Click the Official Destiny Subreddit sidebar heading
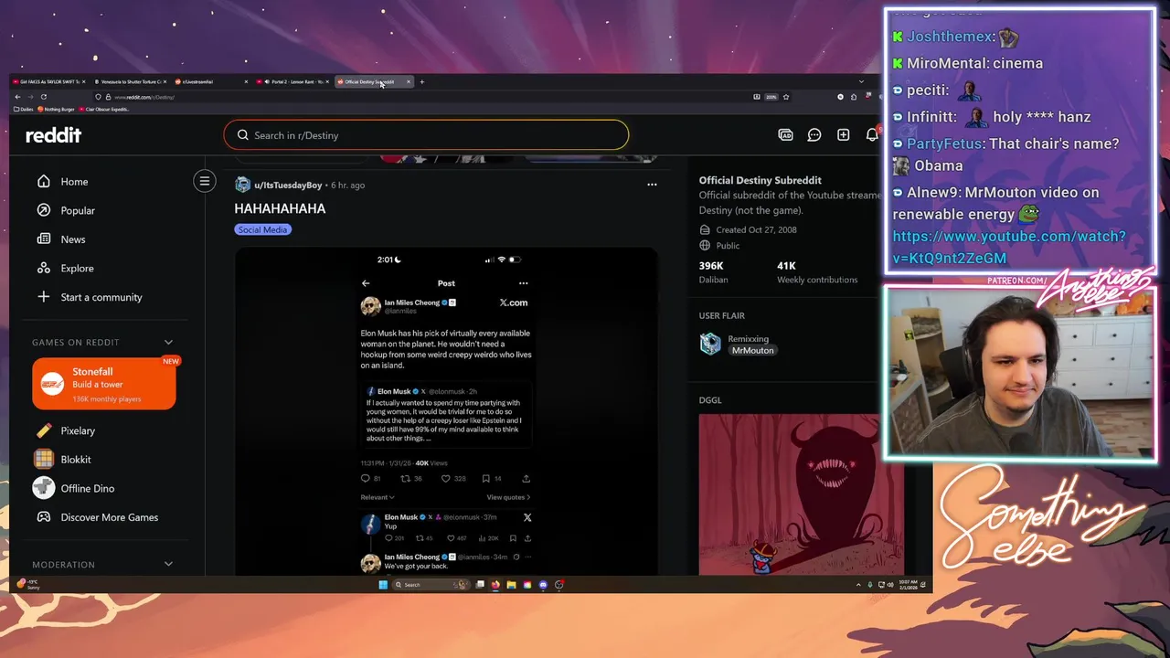1170x658 pixels. [760, 180]
